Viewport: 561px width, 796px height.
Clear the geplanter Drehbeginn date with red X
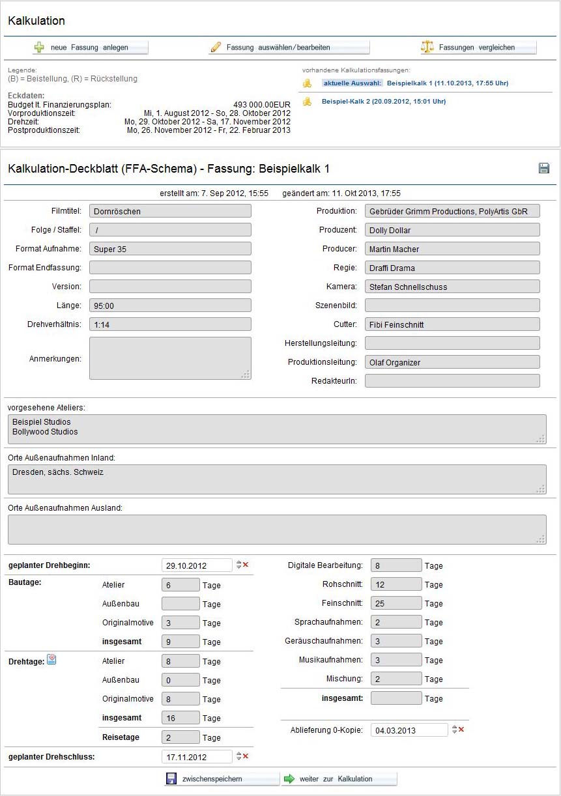(246, 565)
